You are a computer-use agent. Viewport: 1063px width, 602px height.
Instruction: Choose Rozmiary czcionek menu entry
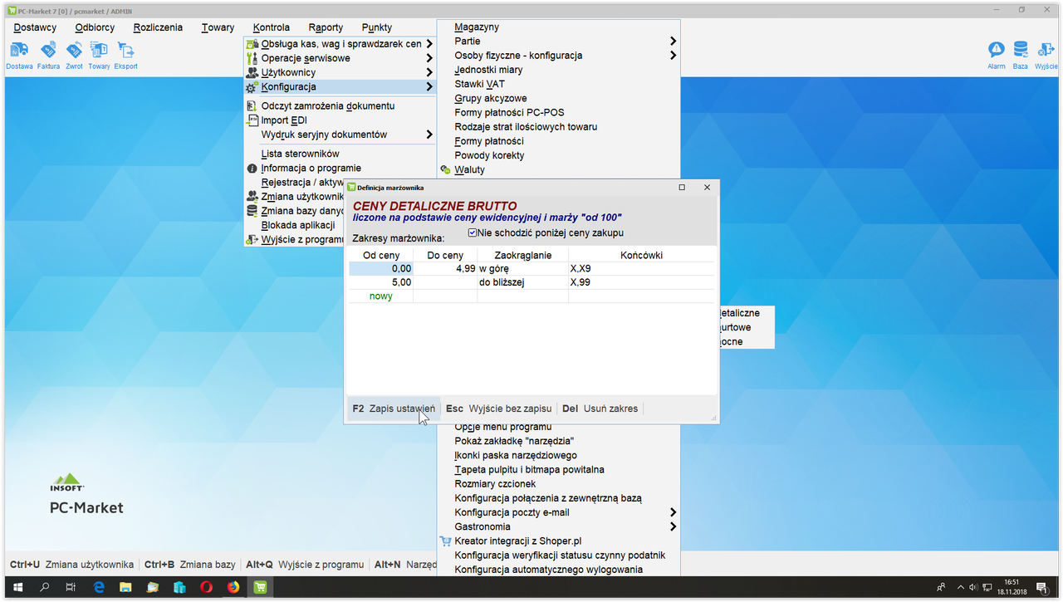tap(558, 483)
